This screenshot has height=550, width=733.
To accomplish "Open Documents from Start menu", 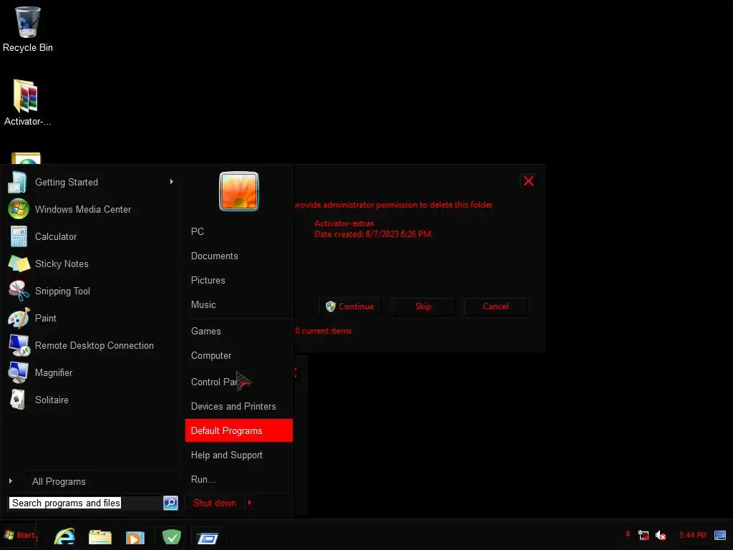I will click(x=239, y=256).
